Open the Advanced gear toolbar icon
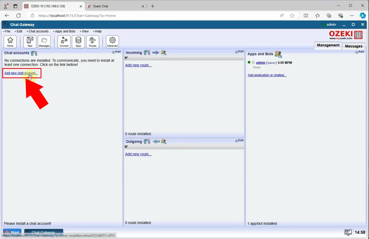This screenshot has width=369, height=239. 112,42
